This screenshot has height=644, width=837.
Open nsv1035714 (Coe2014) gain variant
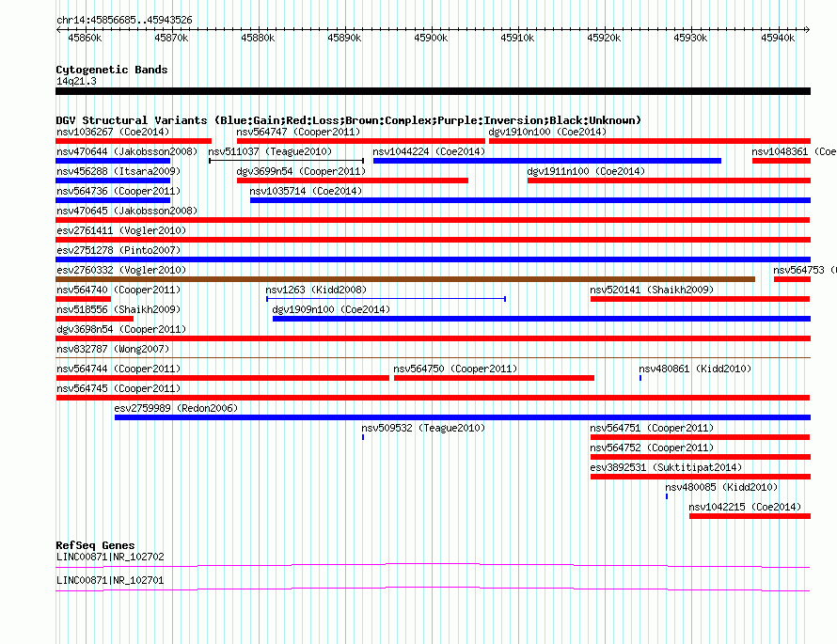[x=530, y=200]
